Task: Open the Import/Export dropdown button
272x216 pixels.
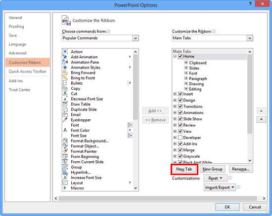Action: pos(220,187)
